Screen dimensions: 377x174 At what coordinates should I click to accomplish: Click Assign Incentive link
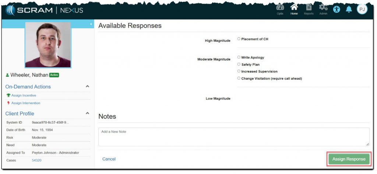click(24, 95)
